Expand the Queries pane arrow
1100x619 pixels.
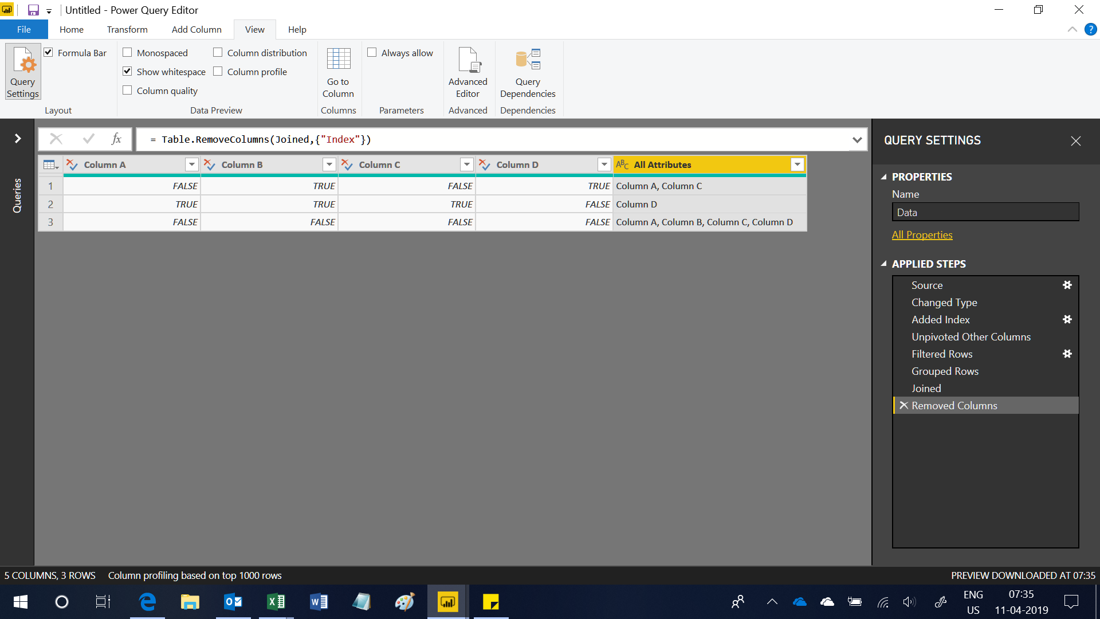[x=18, y=139]
